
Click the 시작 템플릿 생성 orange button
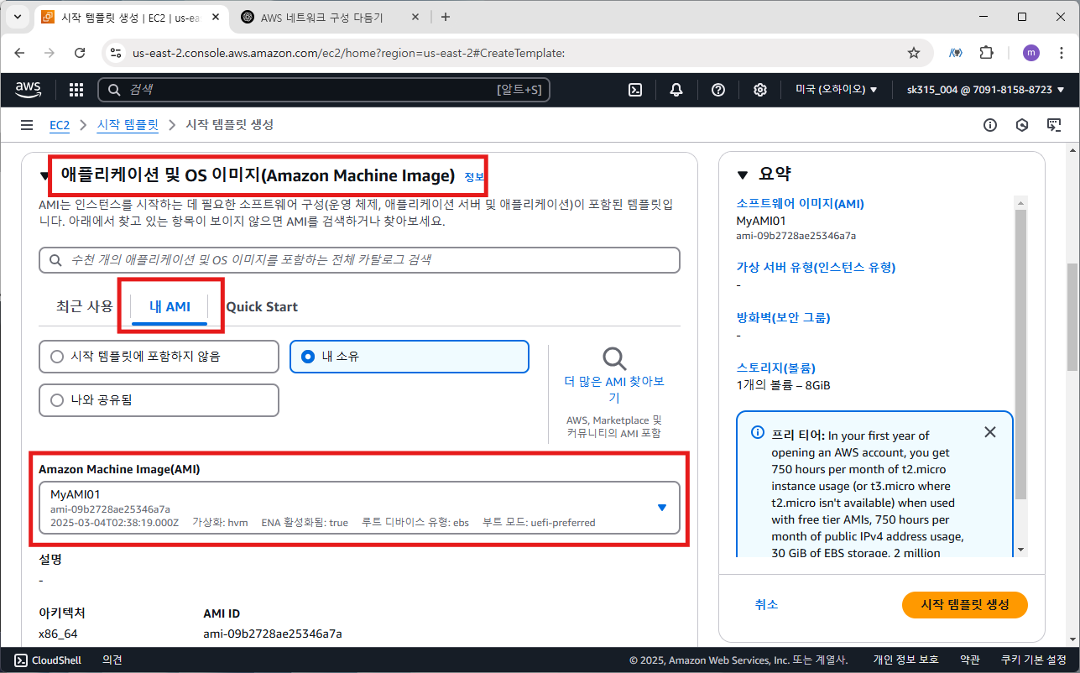coord(964,604)
